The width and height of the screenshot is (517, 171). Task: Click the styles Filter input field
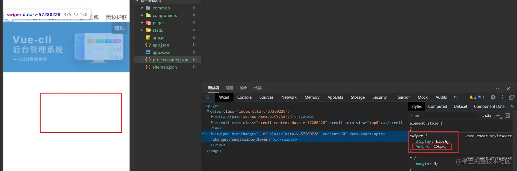click(x=445, y=115)
